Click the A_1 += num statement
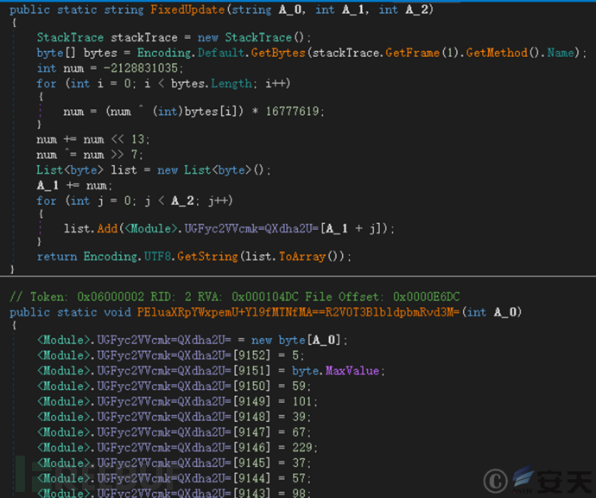Screen dimensions: 596x498 74,185
